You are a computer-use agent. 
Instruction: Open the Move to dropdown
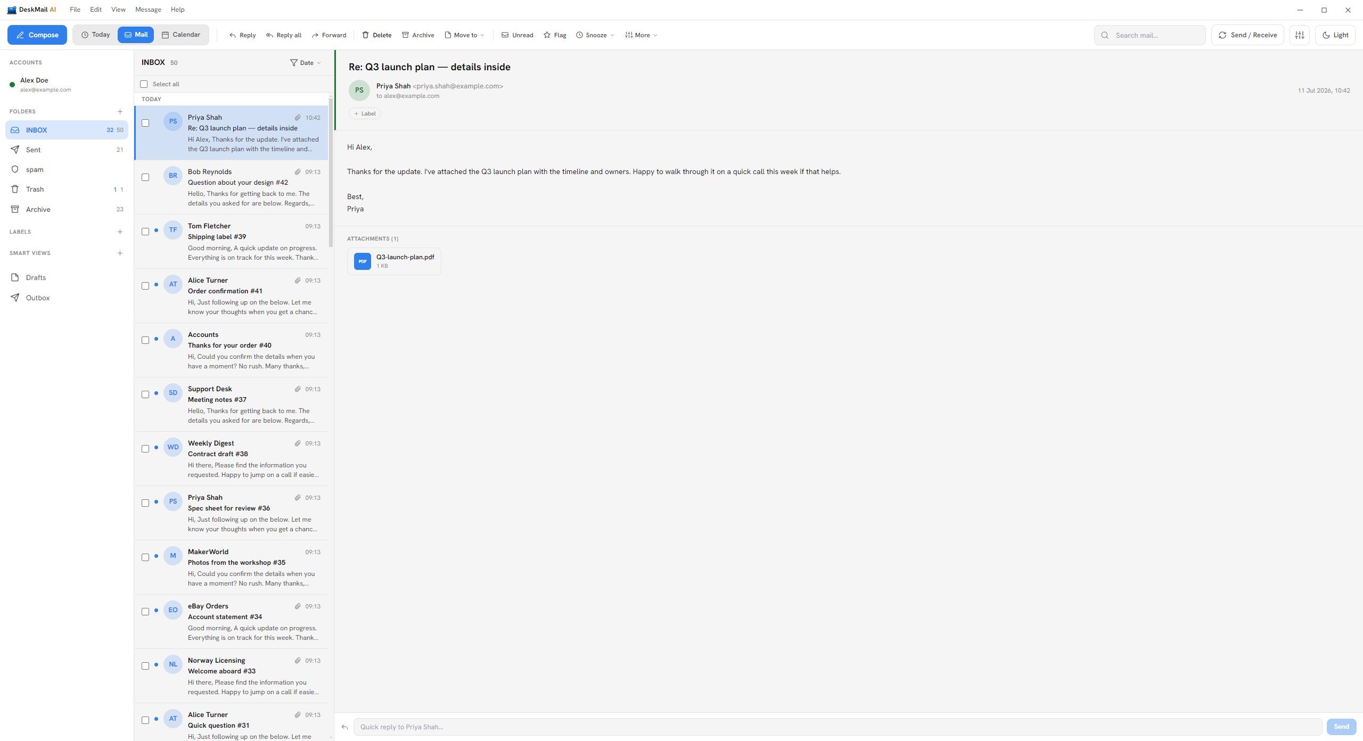(x=465, y=35)
